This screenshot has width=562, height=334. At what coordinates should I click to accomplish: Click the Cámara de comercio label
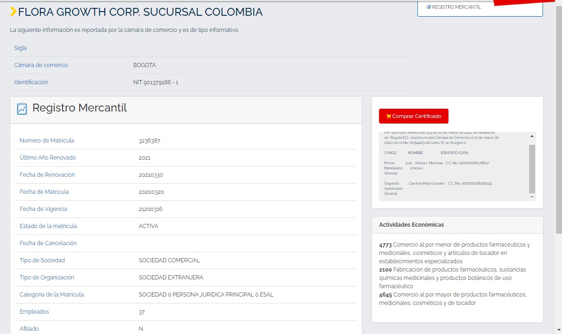[x=41, y=65]
